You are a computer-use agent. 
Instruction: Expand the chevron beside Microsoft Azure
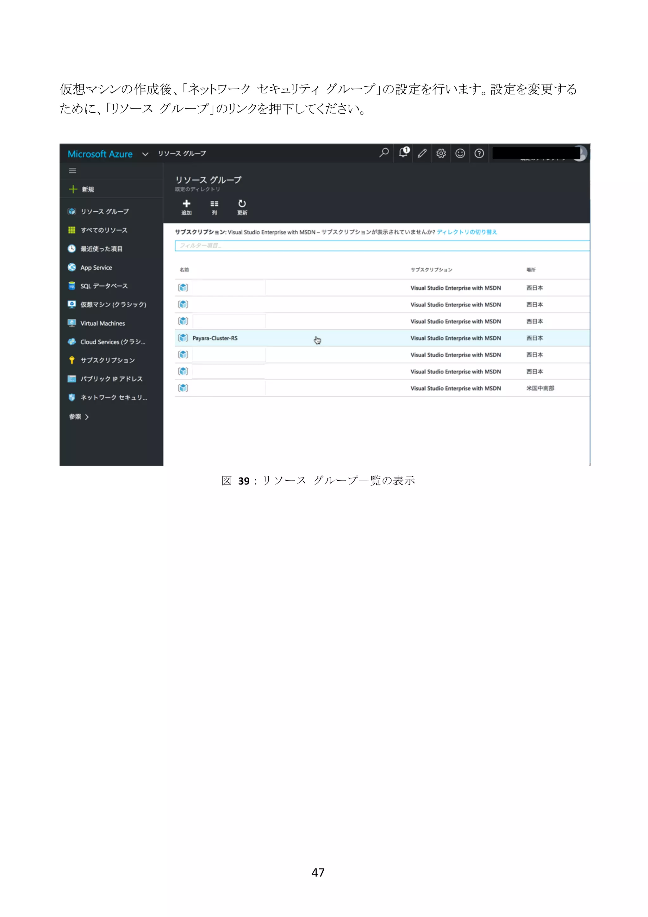[145, 154]
